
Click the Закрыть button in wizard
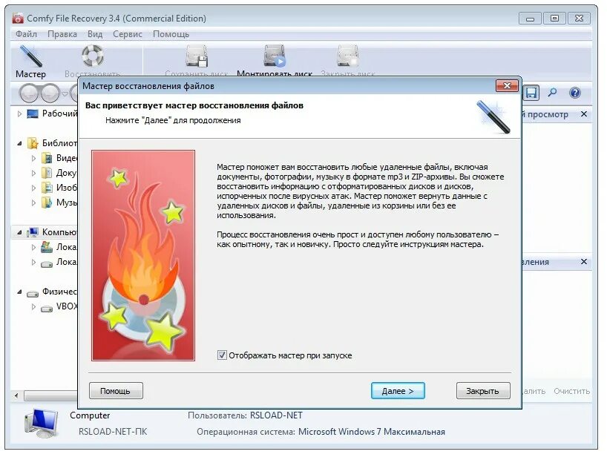pyautogui.click(x=483, y=391)
